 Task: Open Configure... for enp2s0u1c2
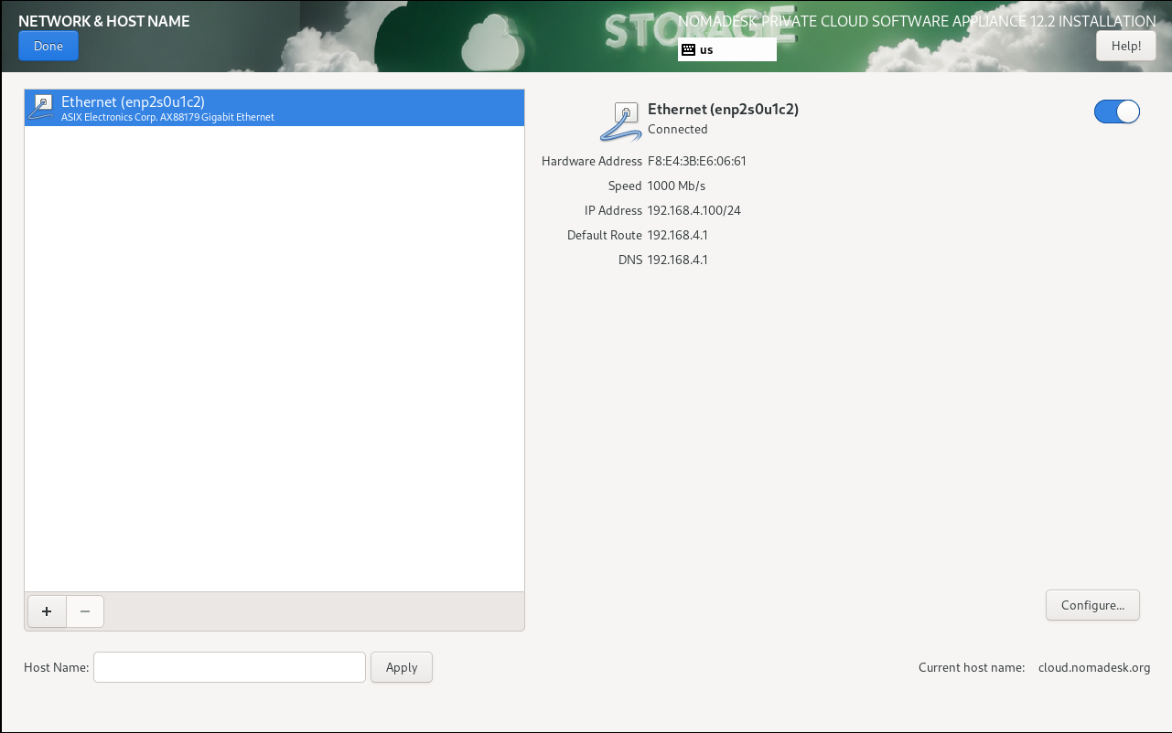click(1092, 605)
